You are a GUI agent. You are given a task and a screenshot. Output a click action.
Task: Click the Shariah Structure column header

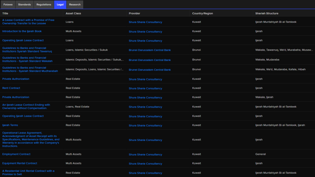click(x=267, y=13)
